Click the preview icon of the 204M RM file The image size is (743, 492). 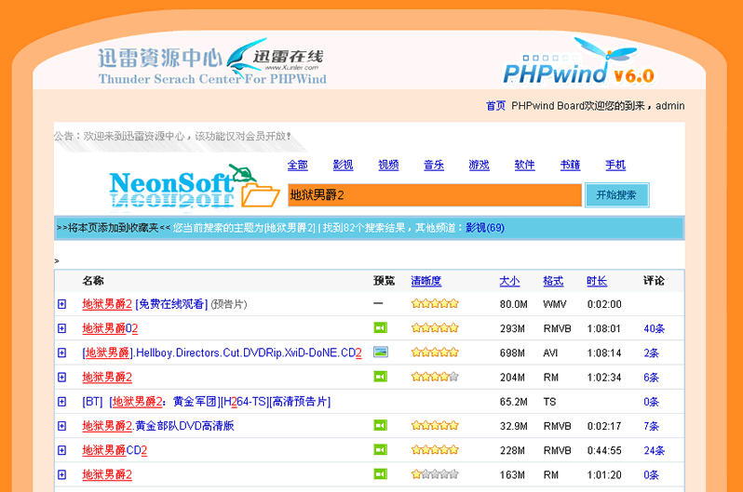pos(380,377)
